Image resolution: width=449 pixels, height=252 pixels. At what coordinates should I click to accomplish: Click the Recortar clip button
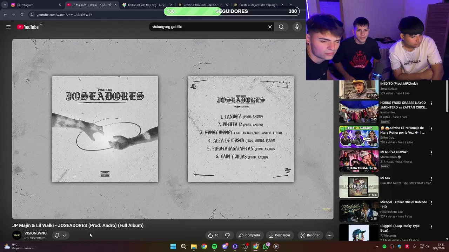coord(310,235)
